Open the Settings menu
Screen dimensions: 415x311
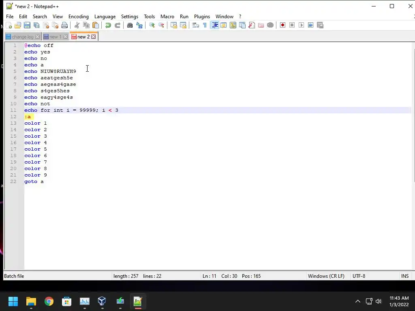[x=130, y=16]
